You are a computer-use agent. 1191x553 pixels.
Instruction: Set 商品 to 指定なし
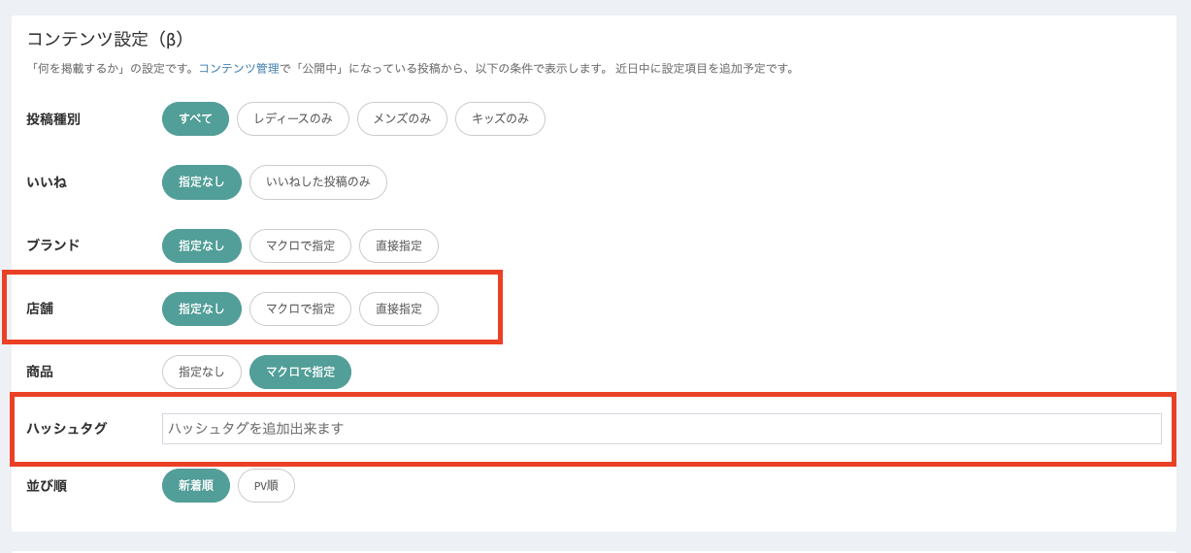coord(202,372)
